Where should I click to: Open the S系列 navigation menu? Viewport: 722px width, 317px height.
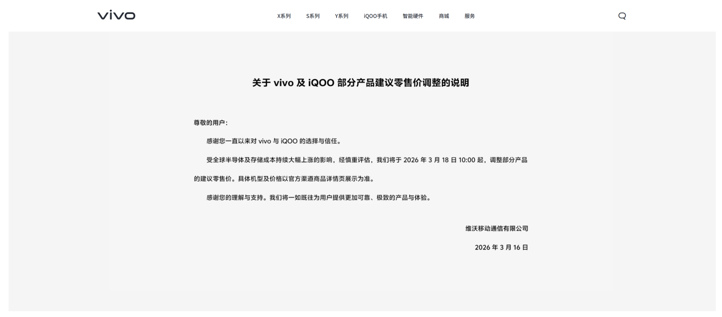coord(312,15)
